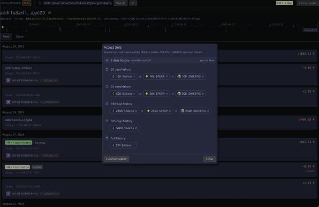Click the internal tag

37,167
